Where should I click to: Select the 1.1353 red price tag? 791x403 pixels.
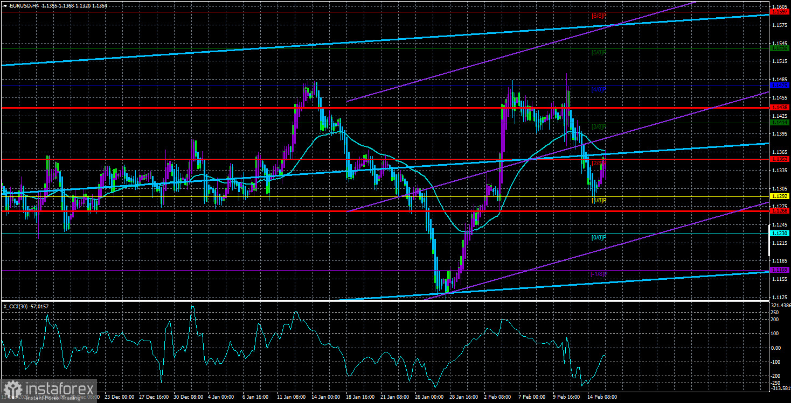coord(779,159)
